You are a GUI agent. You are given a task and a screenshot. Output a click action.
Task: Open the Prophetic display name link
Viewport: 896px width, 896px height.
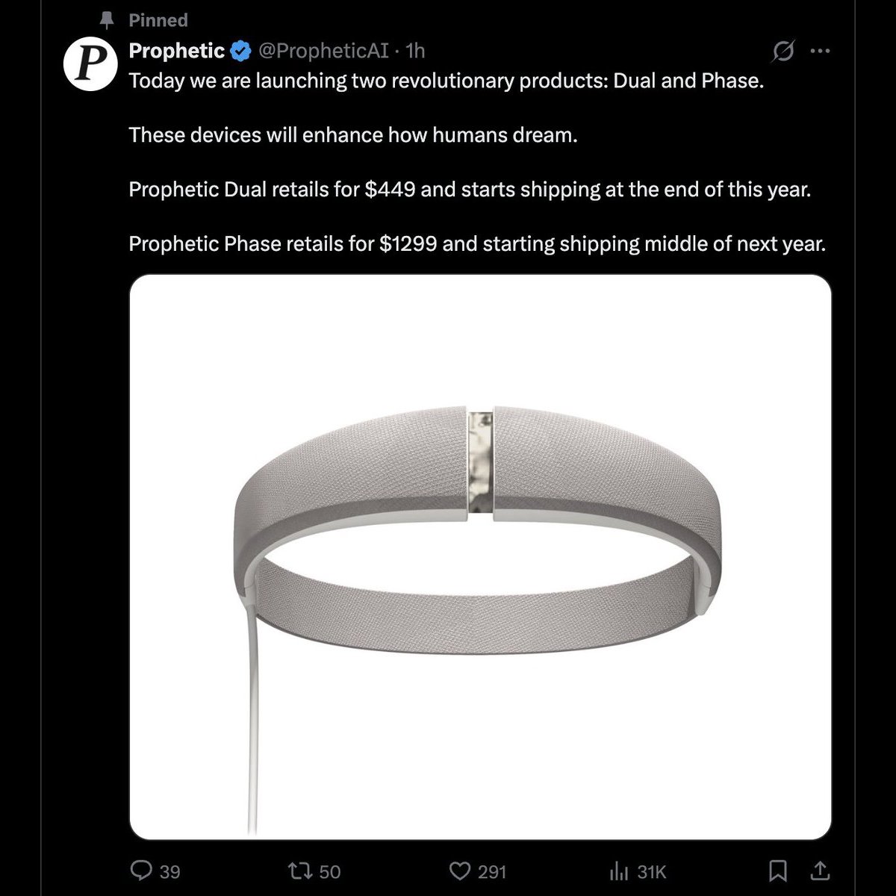(177, 51)
